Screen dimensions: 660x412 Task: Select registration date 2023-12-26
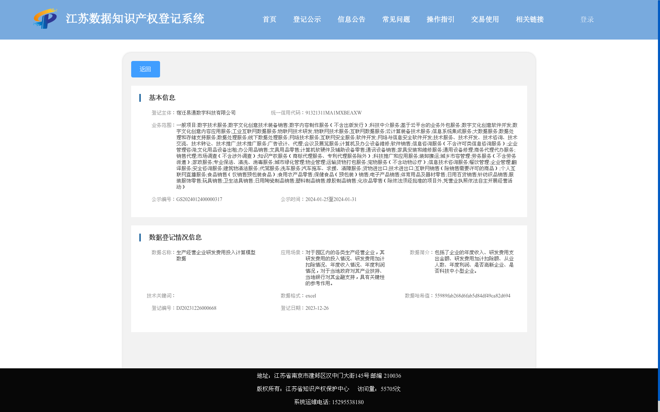click(317, 308)
